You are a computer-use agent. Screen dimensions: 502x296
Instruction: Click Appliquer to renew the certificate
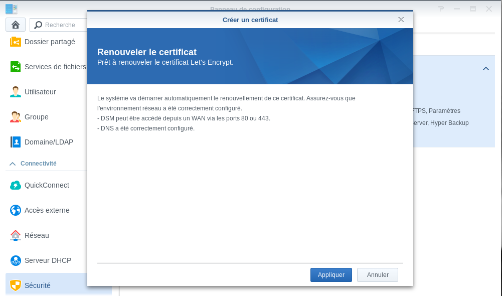click(331, 275)
